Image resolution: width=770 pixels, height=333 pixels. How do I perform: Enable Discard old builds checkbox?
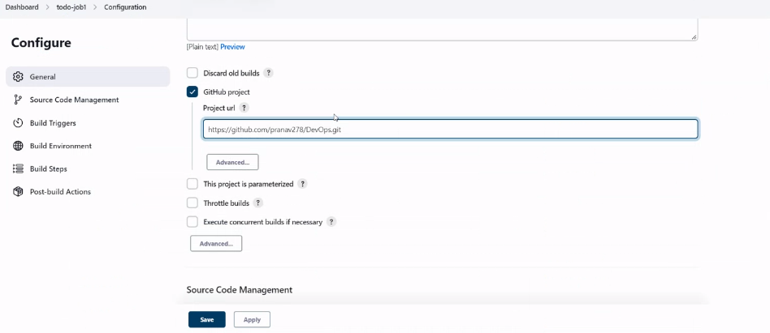click(192, 73)
